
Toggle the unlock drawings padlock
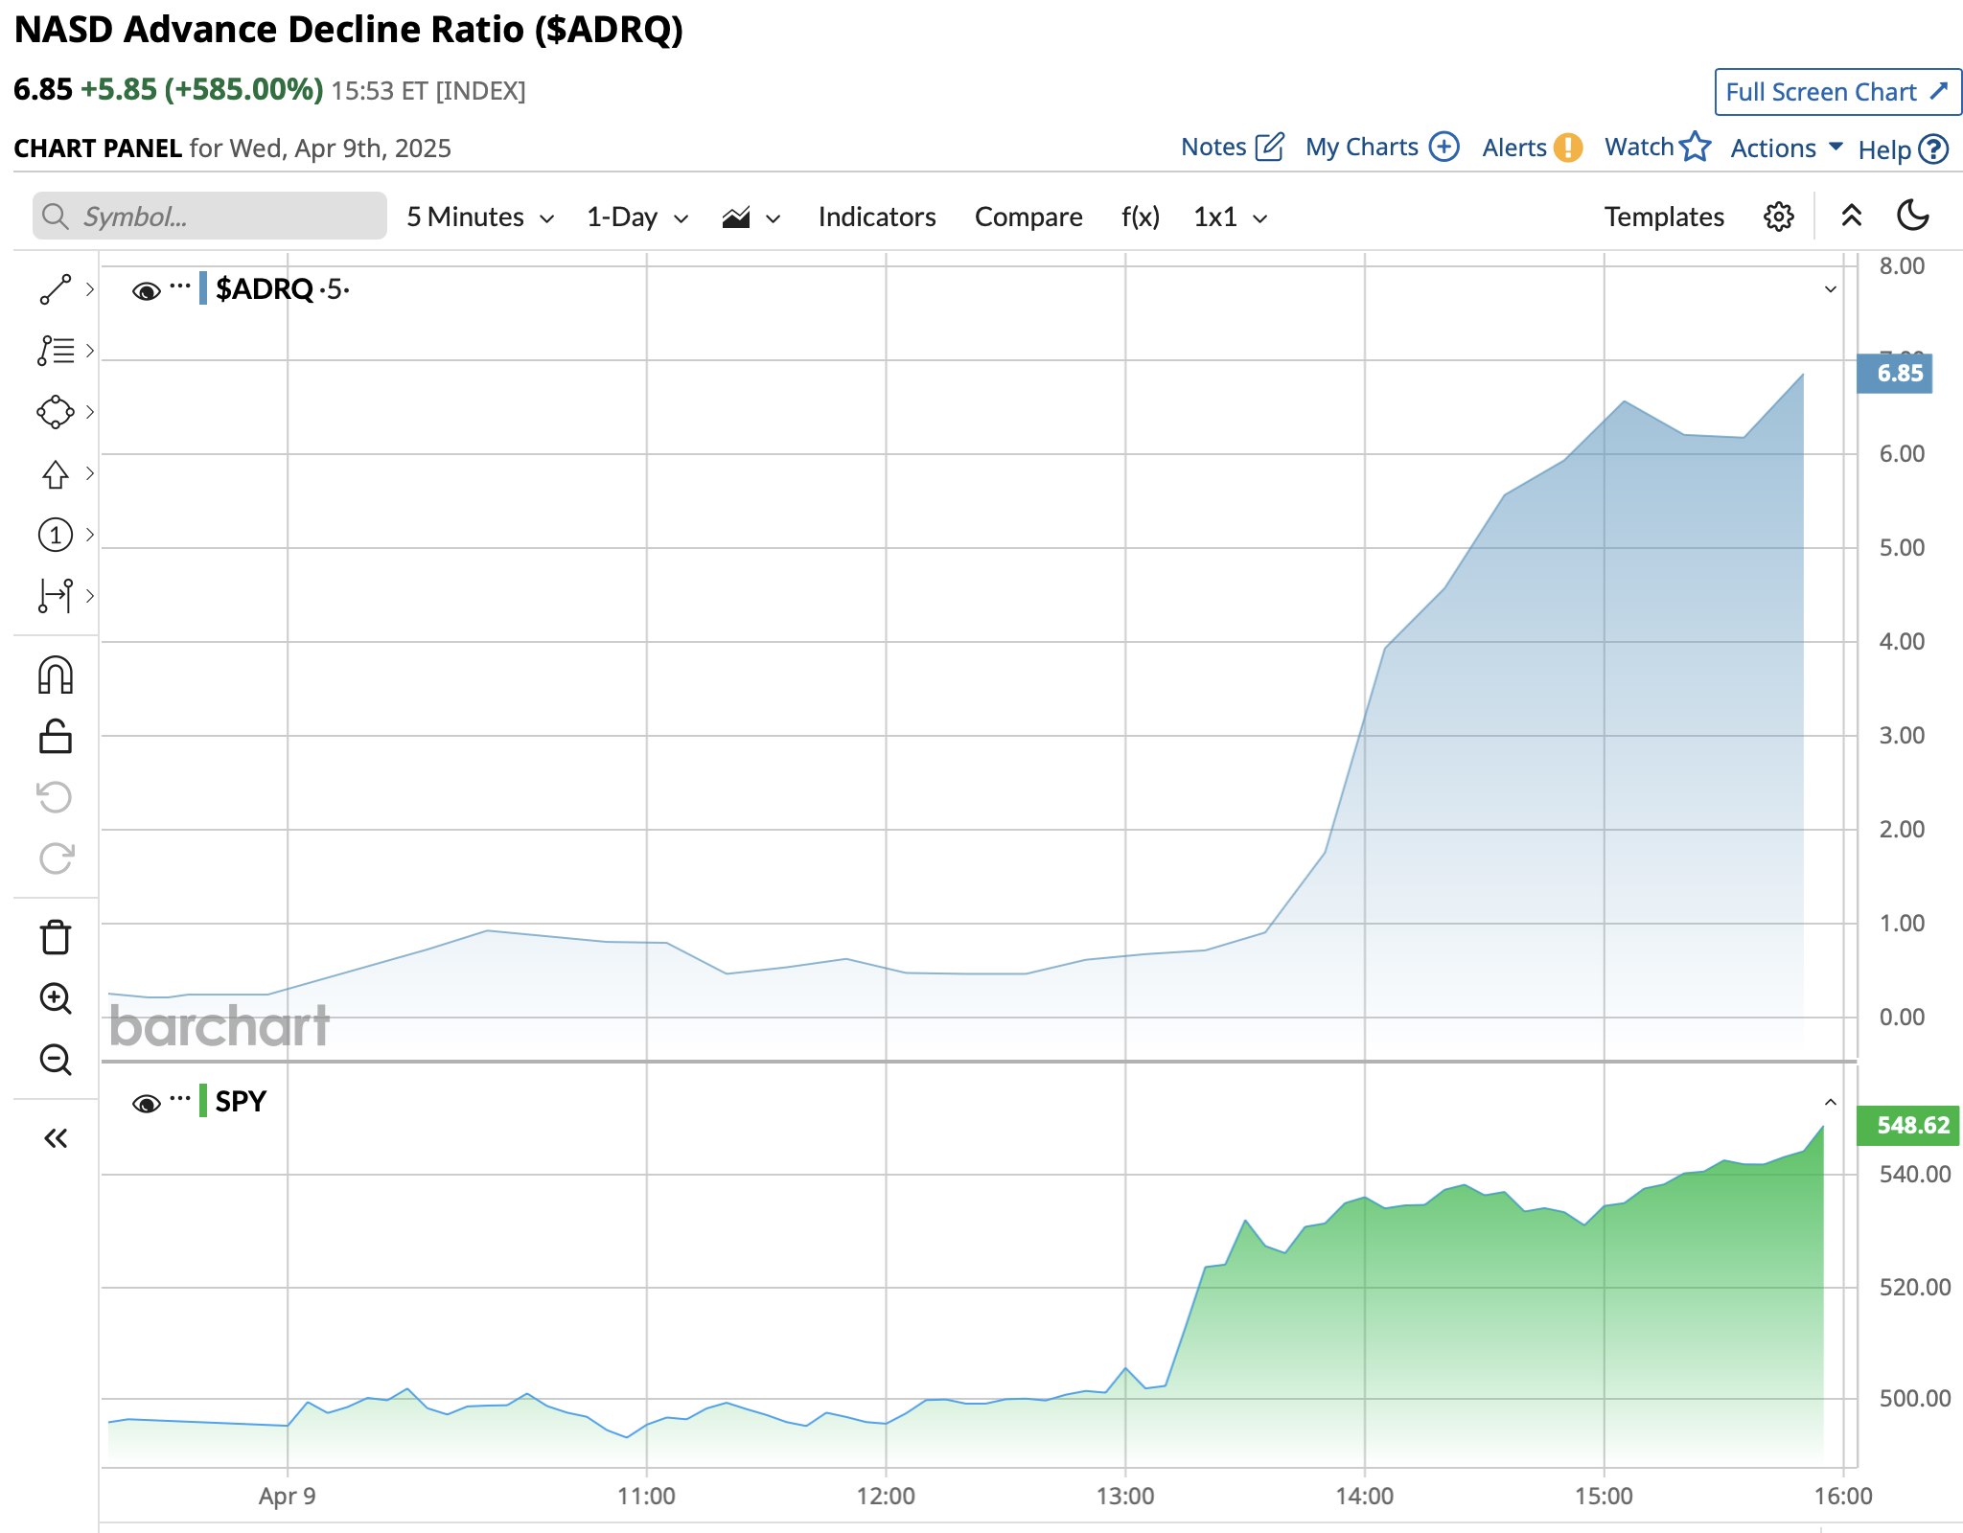55,737
